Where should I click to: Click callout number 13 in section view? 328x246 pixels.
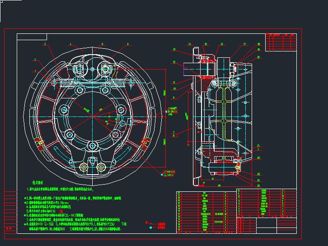pos(174,49)
